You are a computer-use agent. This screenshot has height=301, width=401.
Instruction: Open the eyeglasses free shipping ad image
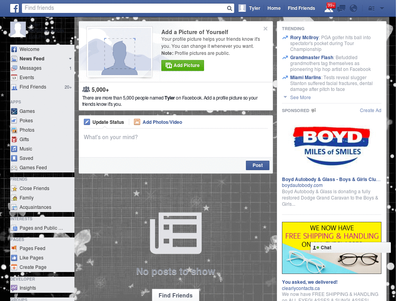click(x=331, y=248)
